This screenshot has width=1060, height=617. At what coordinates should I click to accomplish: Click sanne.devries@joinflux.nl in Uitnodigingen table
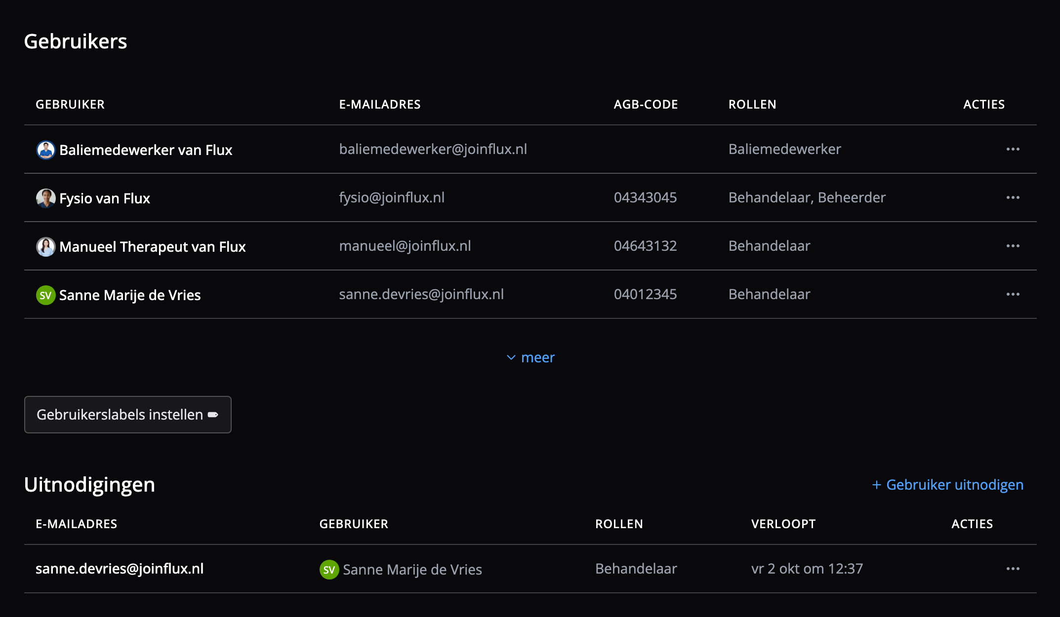(120, 569)
